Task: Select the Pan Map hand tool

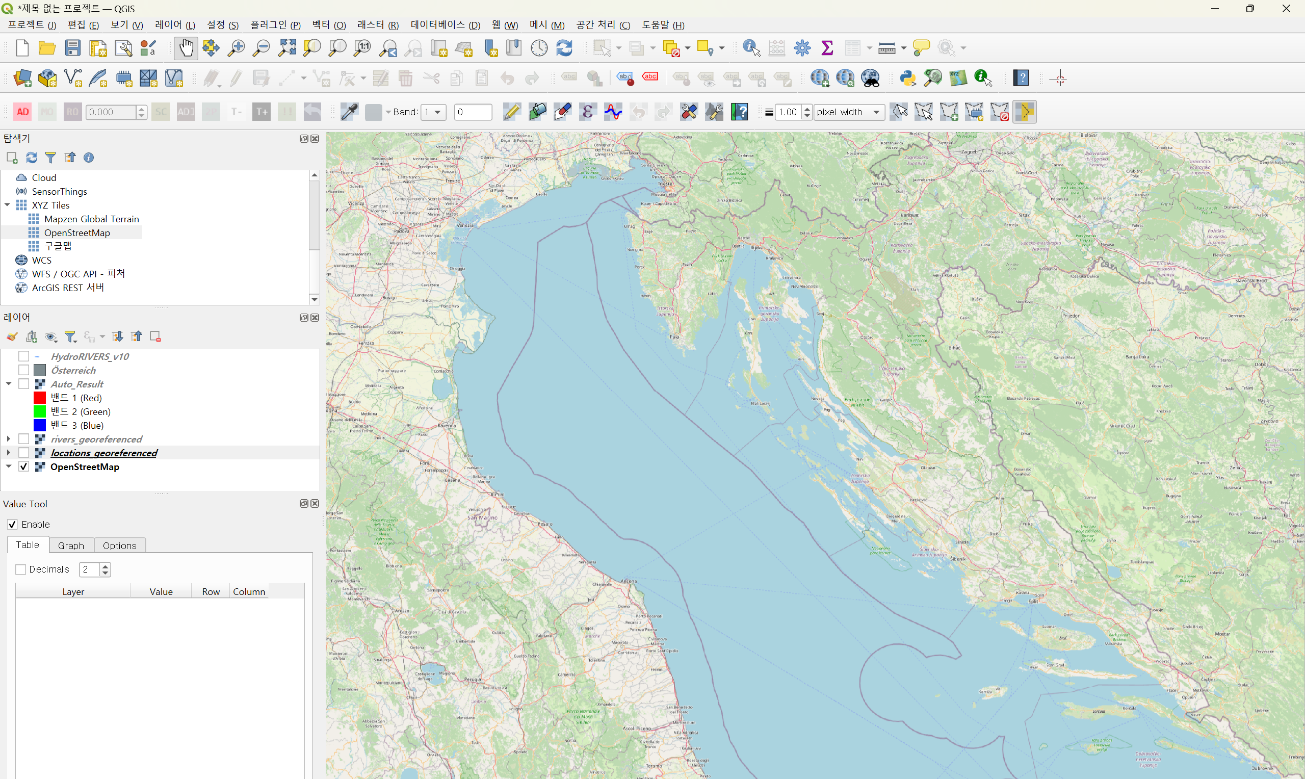Action: pos(186,48)
